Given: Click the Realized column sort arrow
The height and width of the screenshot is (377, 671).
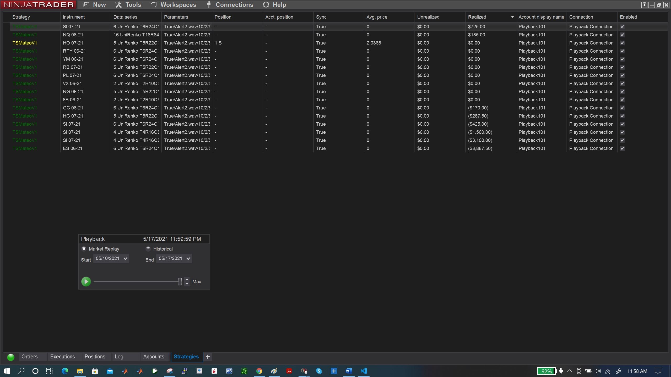Looking at the screenshot, I should [x=512, y=17].
